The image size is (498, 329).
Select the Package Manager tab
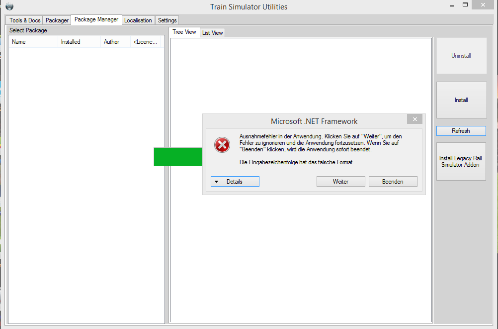tap(96, 19)
